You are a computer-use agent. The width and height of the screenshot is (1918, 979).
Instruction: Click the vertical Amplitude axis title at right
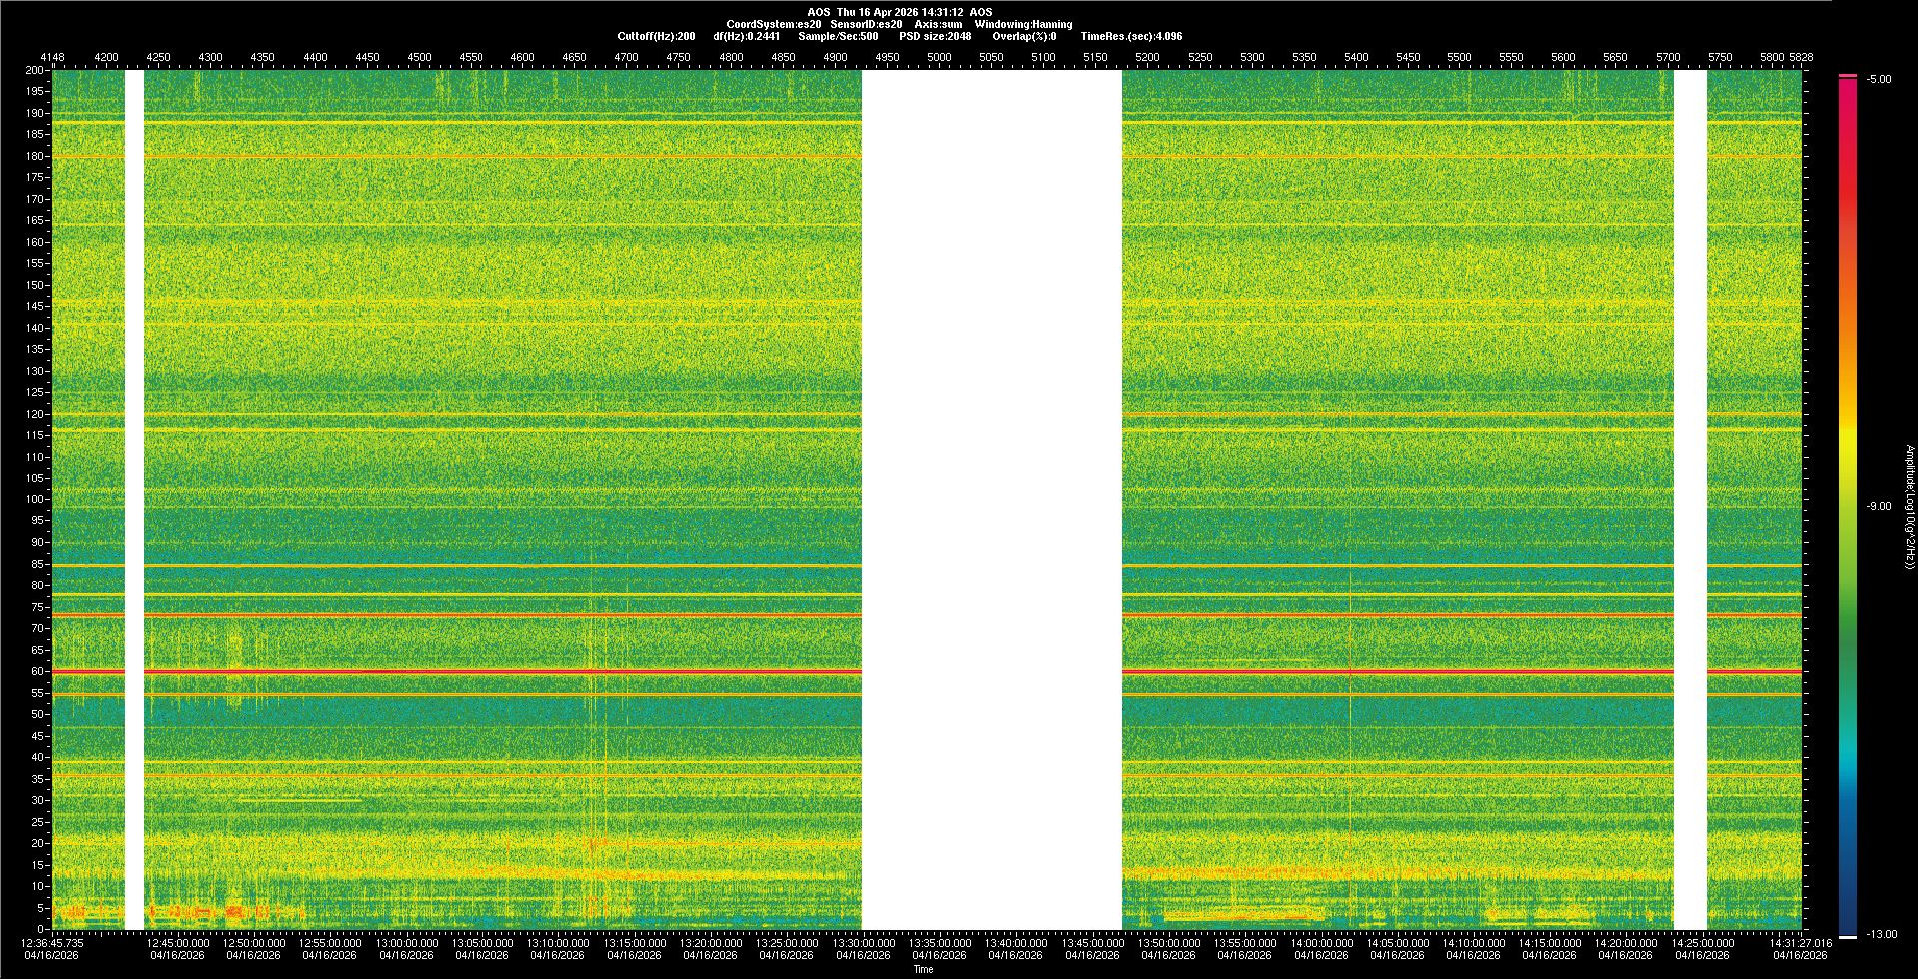point(1909,506)
